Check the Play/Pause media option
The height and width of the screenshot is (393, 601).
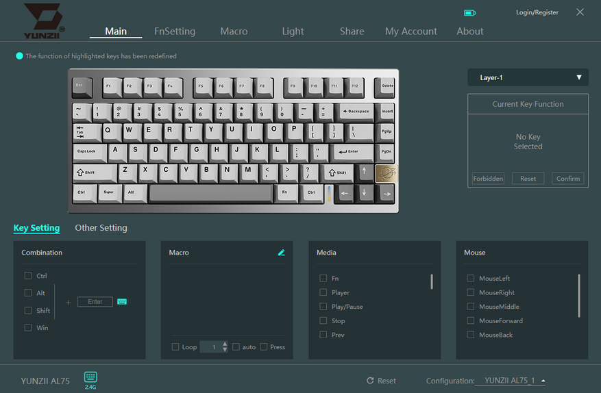point(323,307)
